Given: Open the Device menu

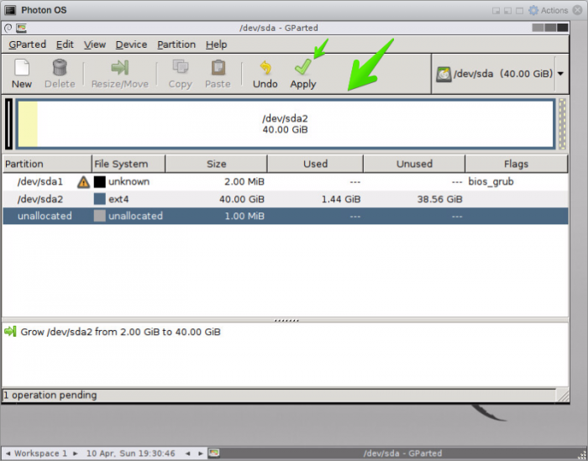Looking at the screenshot, I should tap(131, 45).
